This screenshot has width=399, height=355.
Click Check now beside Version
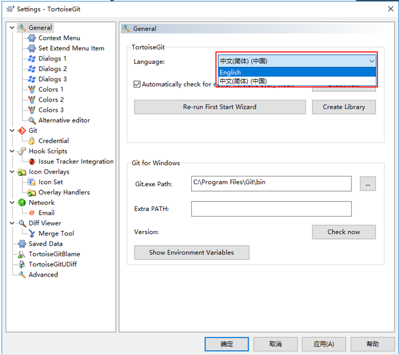[x=344, y=232]
